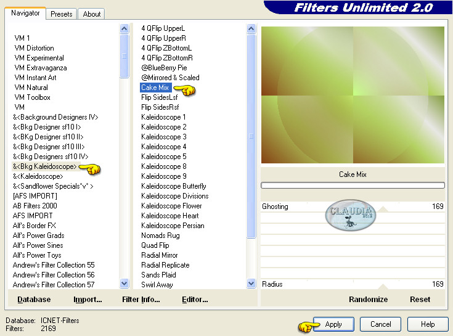Select Alf's Power Toys category
The image size is (453, 336).
click(37, 255)
